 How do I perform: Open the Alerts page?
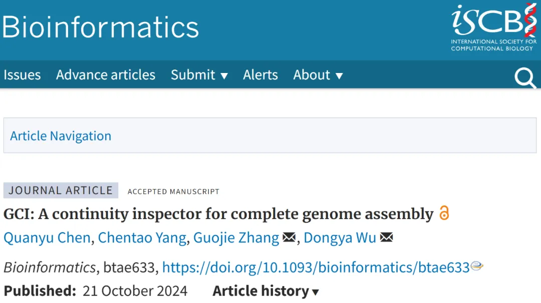point(260,75)
